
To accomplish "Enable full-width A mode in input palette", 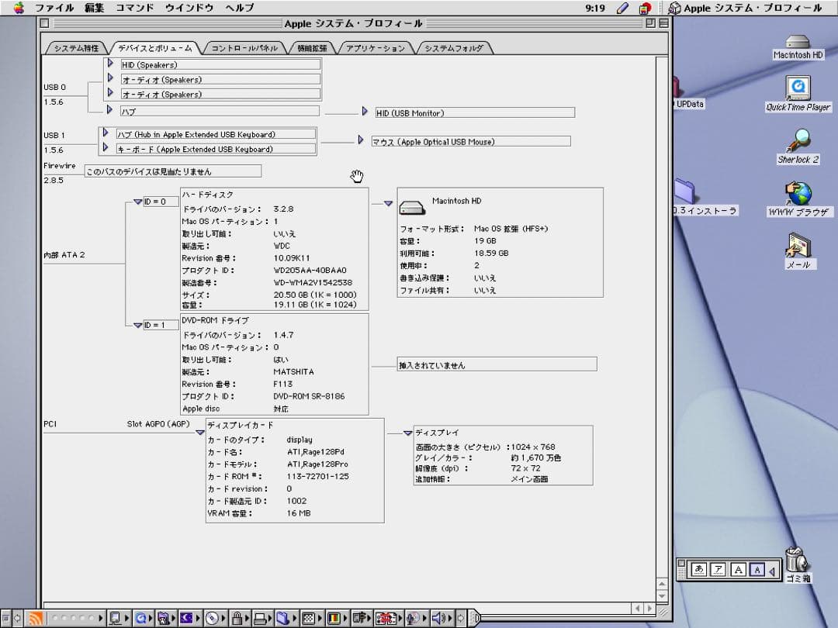I will click(737, 569).
